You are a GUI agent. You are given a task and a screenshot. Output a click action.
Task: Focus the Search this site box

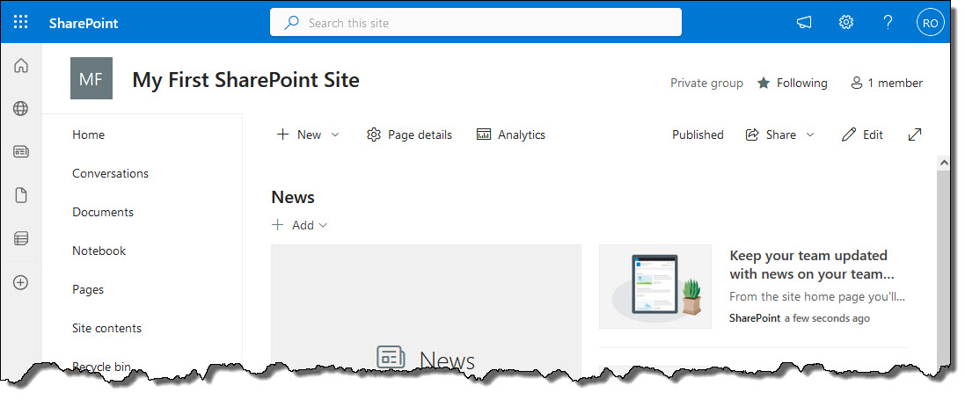475,23
